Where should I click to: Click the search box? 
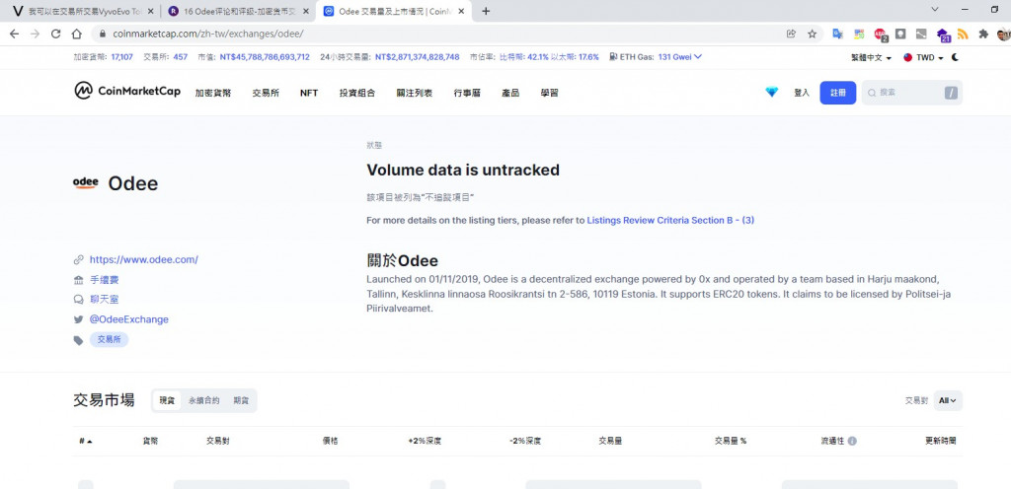[x=911, y=93]
